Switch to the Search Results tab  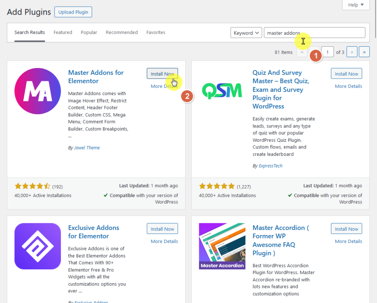[x=29, y=32]
